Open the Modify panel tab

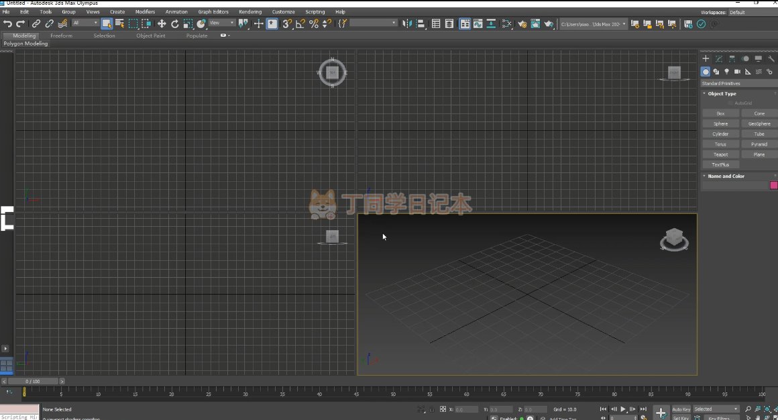coord(718,59)
